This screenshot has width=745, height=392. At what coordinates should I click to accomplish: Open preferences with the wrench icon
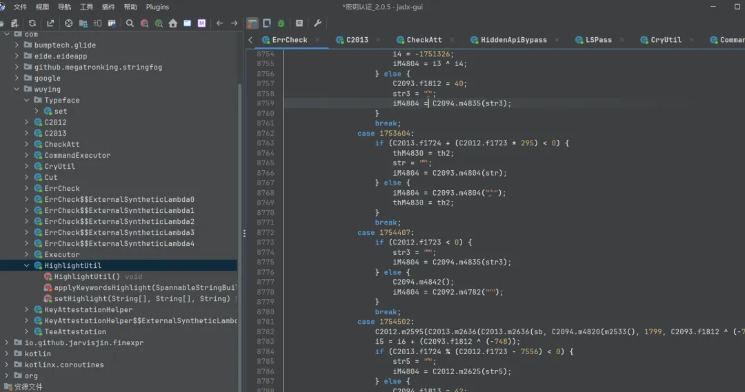[318, 23]
